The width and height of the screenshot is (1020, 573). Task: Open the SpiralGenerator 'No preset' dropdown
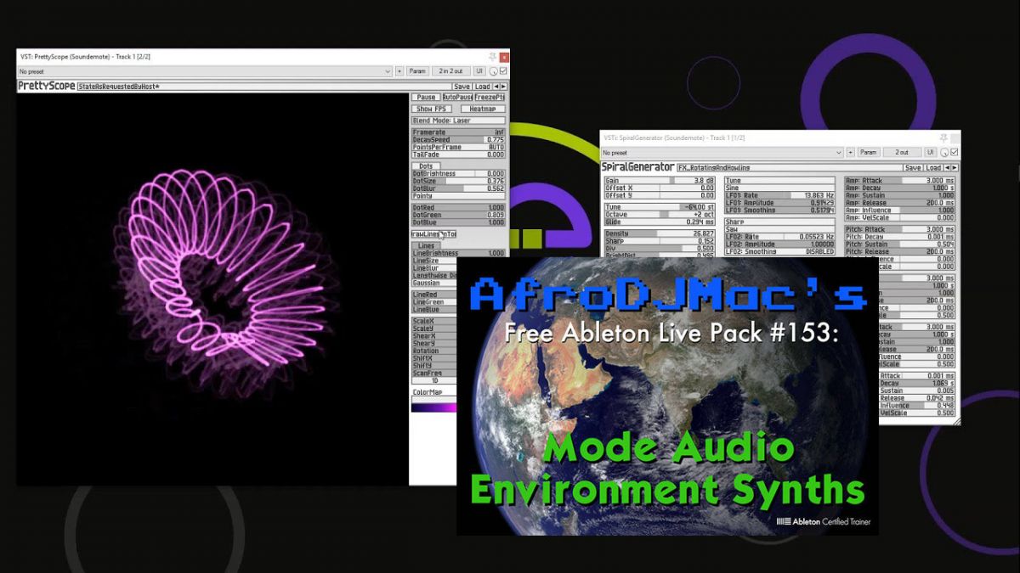click(x=722, y=153)
